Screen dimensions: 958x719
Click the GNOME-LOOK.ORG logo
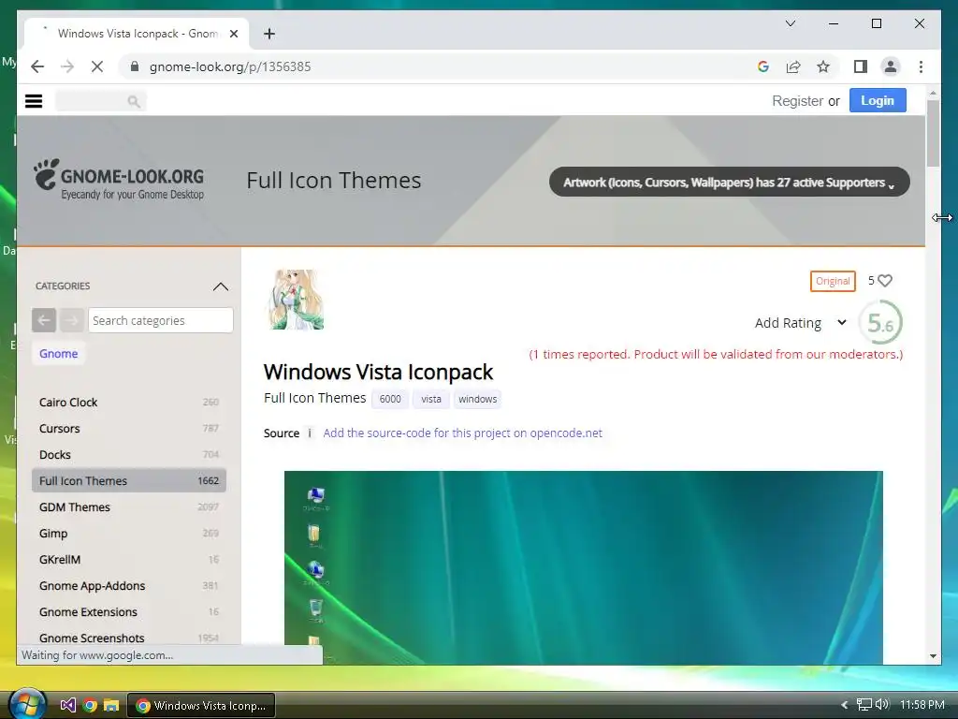[119, 180]
